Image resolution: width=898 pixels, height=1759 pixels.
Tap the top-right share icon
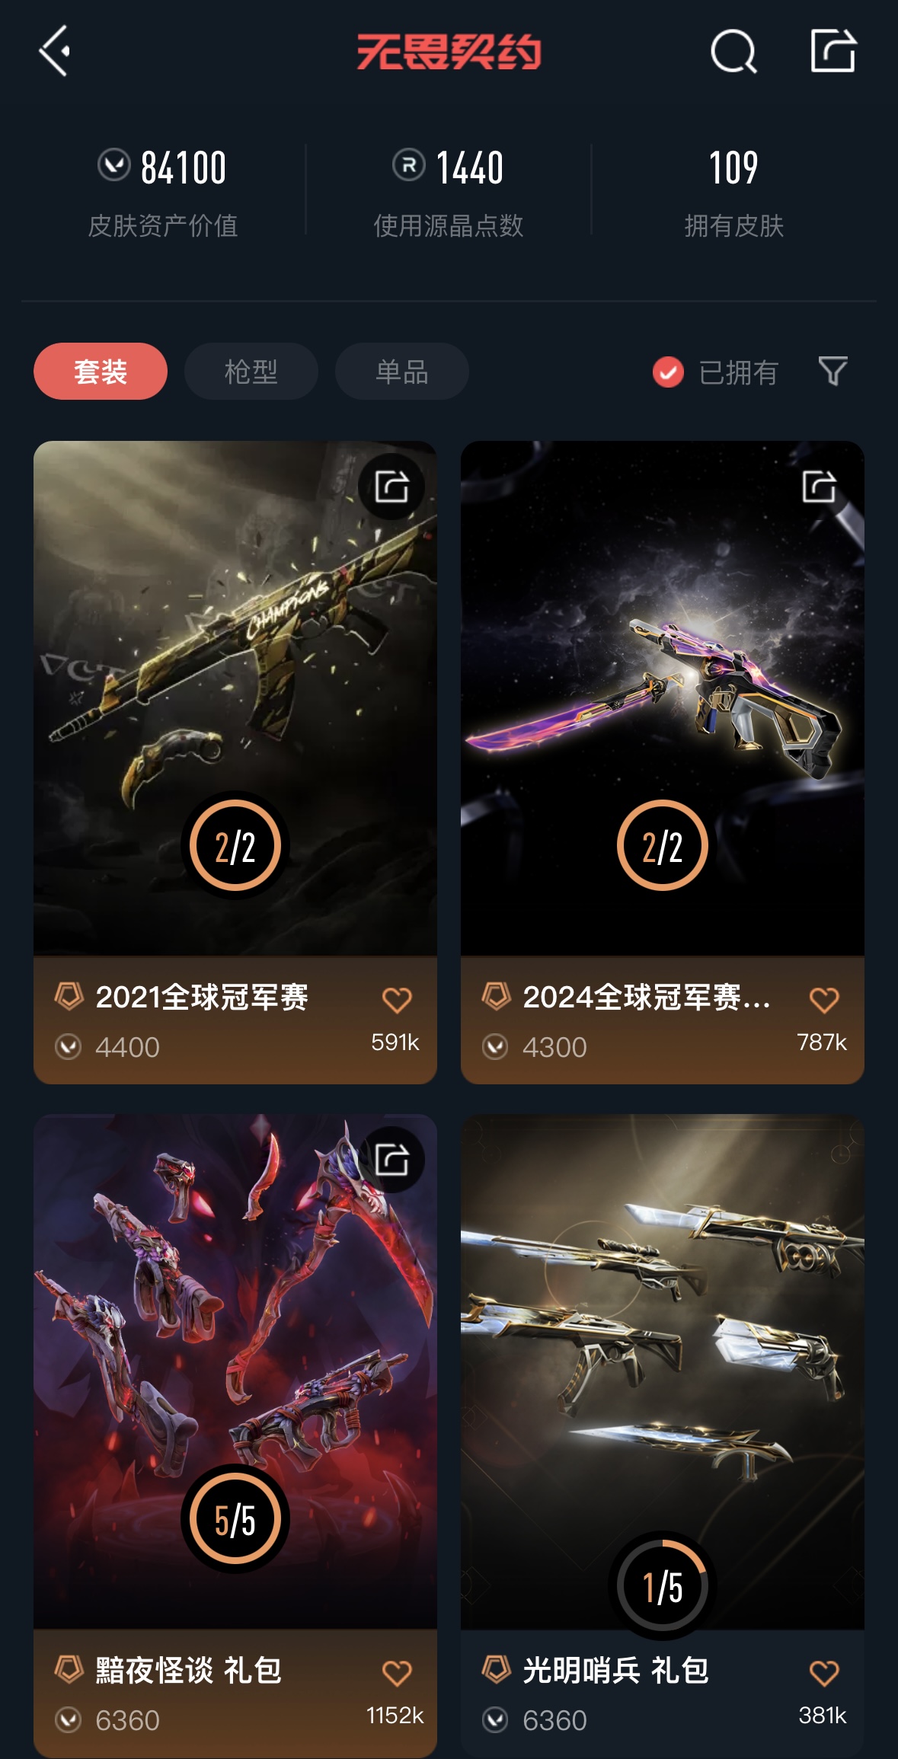point(832,51)
